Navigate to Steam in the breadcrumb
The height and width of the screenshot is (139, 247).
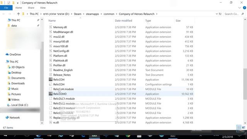point(78,14)
